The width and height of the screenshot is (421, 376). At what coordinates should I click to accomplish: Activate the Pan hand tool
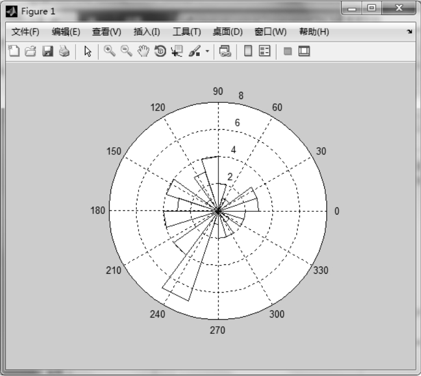(x=143, y=51)
